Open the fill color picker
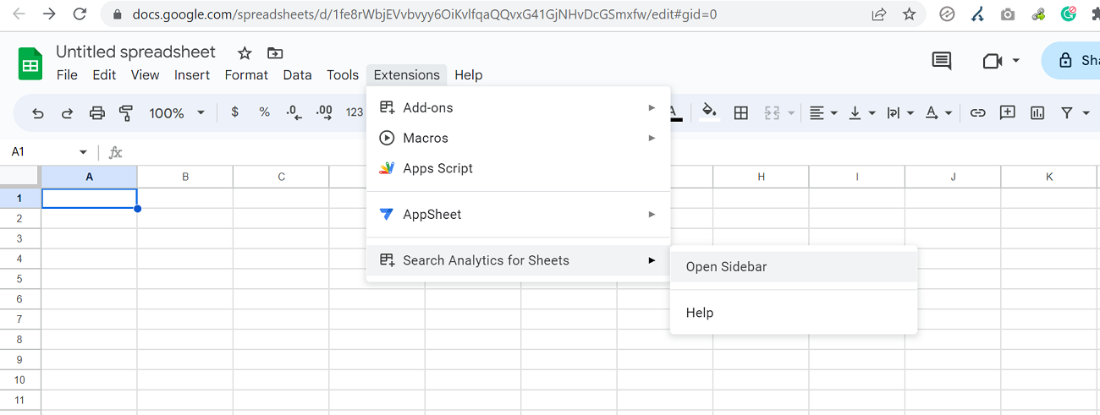 [710, 112]
